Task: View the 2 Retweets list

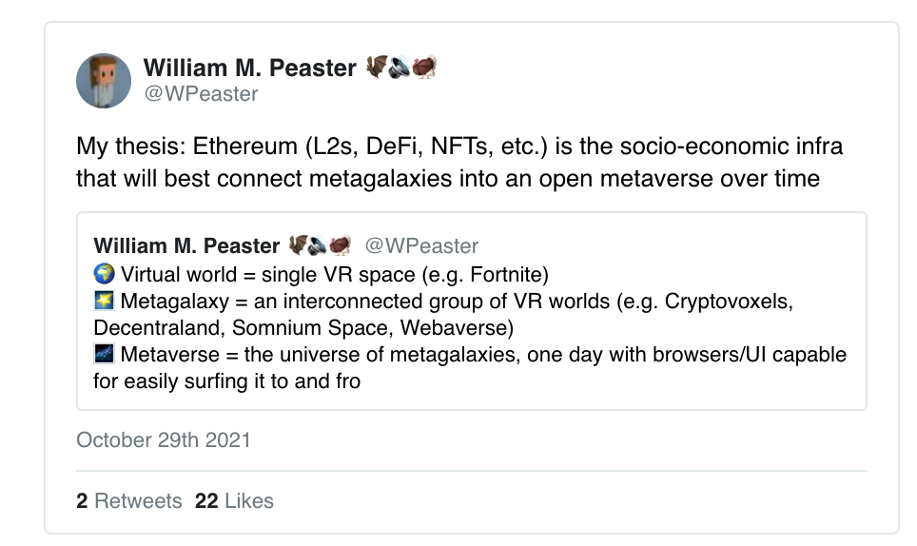Action: point(129,500)
